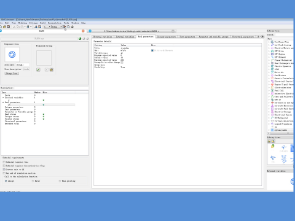Image resolution: width=295 pixels, height=221 pixels.
Task: Click the Change Icon button
Action: (x=12, y=73)
